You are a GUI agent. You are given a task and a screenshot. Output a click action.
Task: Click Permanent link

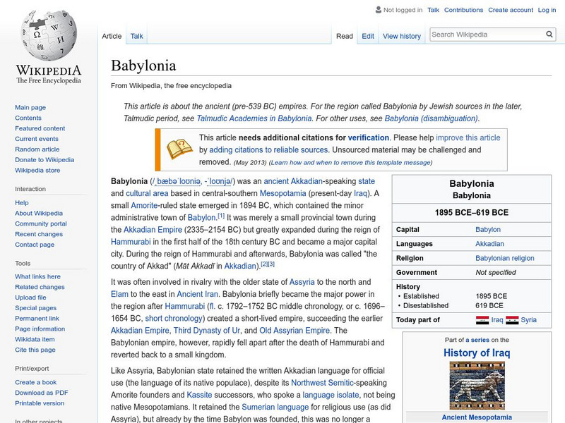click(x=37, y=318)
